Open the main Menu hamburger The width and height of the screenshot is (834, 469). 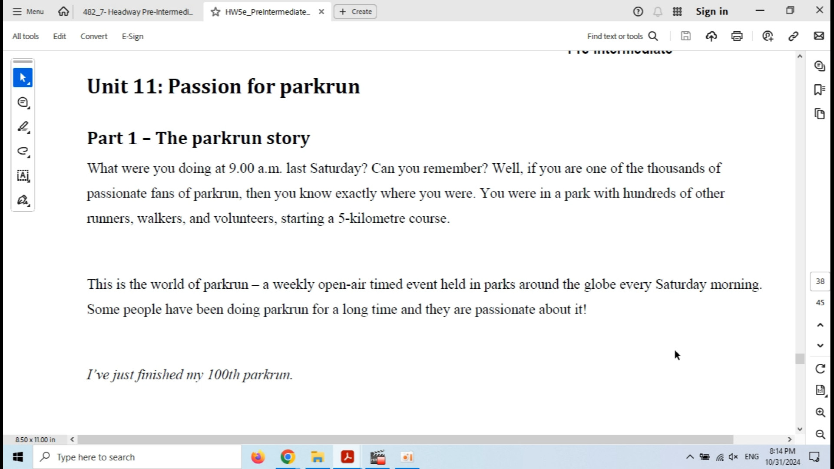28,12
